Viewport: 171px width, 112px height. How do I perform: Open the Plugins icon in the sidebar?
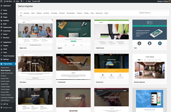(x=2, y=45)
